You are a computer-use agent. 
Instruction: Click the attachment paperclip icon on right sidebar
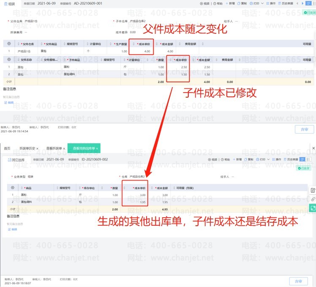pyautogui.click(x=313, y=199)
